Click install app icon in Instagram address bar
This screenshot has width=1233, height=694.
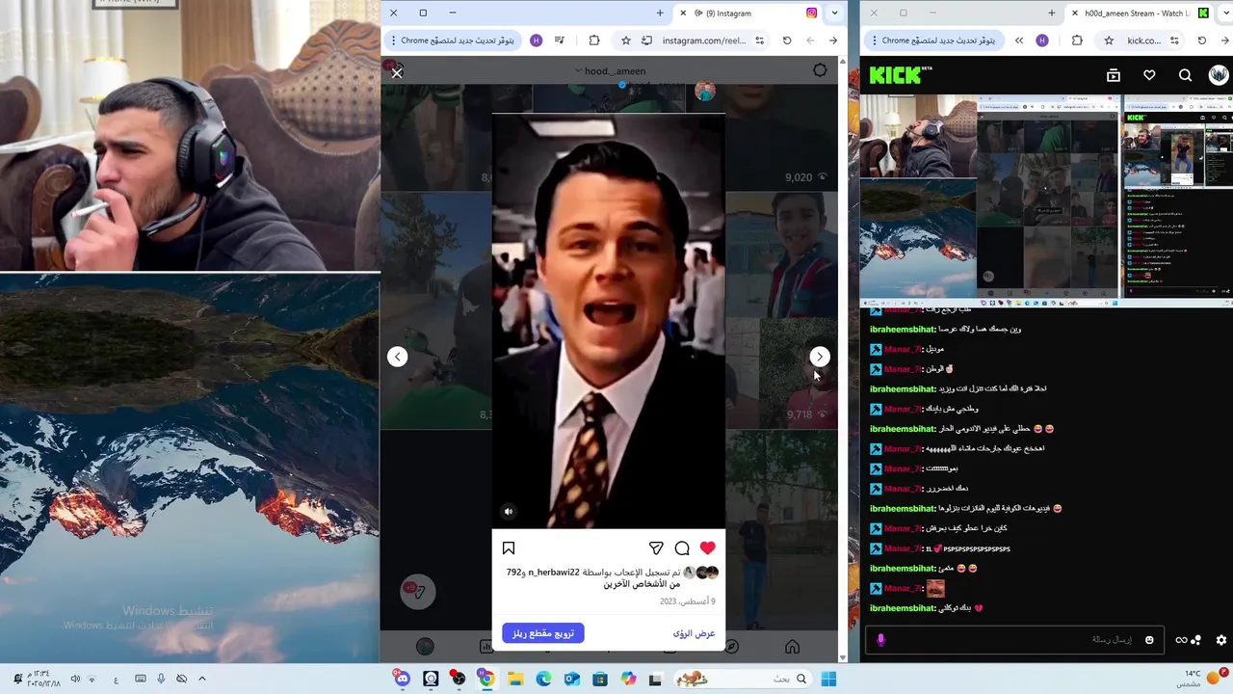pos(646,40)
